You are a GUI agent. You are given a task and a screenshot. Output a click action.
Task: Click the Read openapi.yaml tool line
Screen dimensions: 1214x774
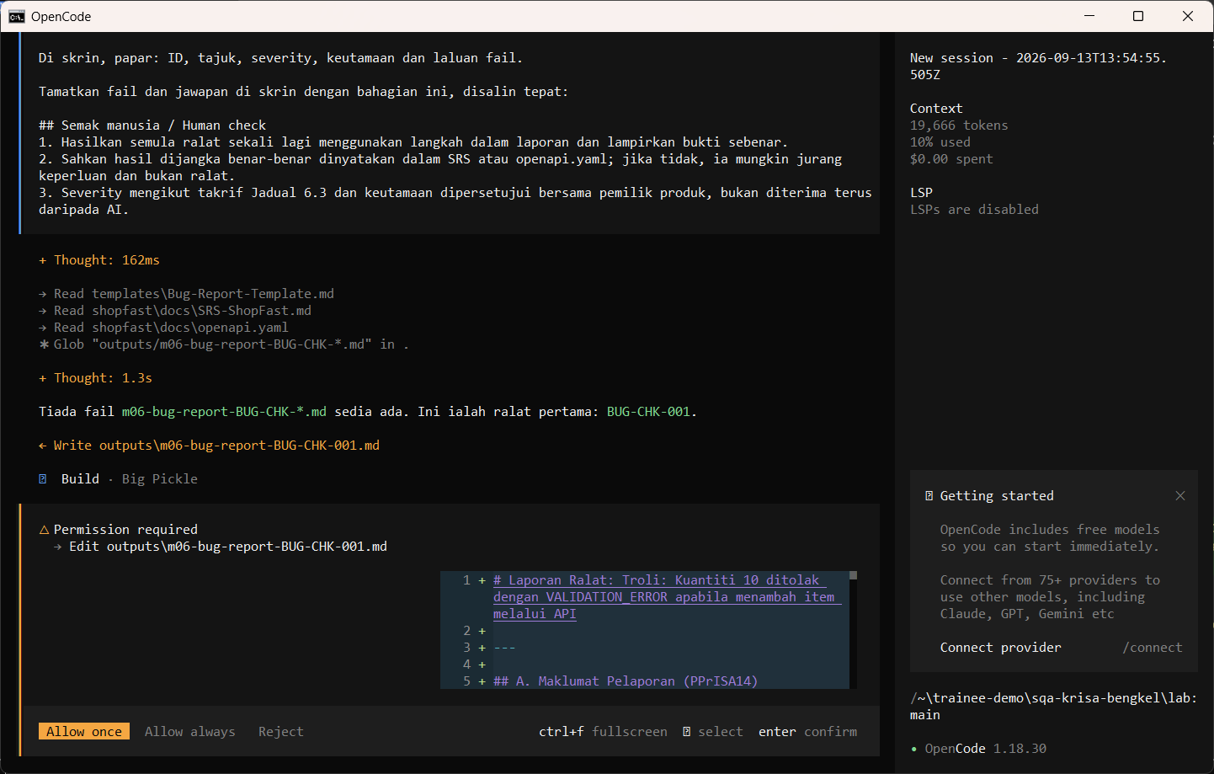point(163,327)
